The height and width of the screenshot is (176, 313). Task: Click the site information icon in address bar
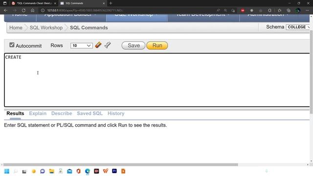(43, 10)
